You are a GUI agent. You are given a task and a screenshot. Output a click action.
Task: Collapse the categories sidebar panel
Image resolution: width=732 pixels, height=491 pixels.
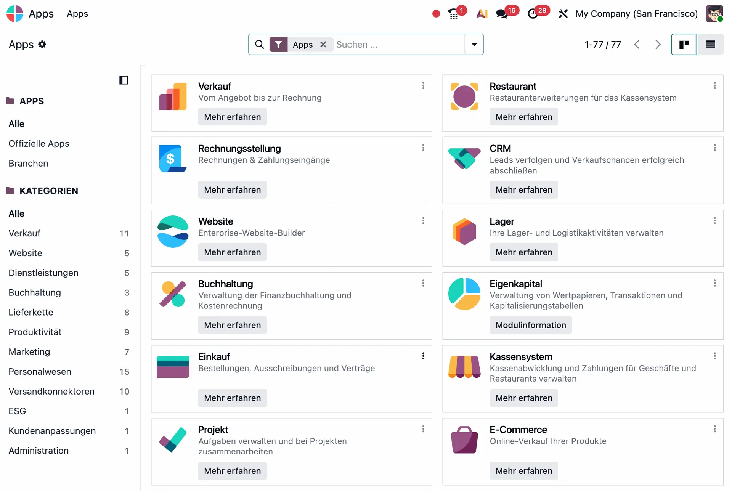point(124,80)
